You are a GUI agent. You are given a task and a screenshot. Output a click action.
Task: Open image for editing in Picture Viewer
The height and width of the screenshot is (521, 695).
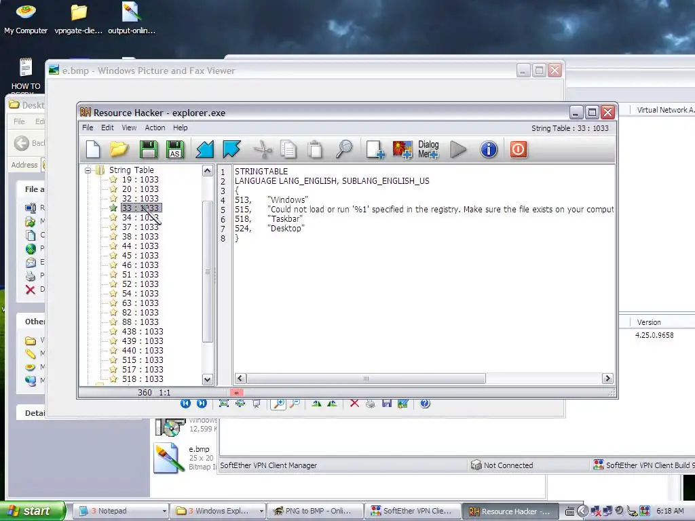point(403,403)
